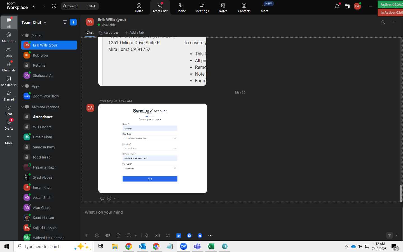Open Mentions in the left sidebar
The image size is (403, 252).
coord(9,37)
